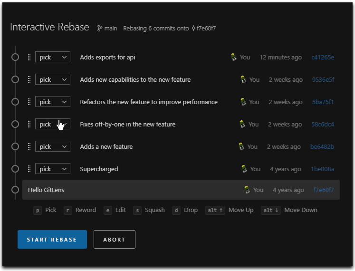Click drag handle for 'Fixes off-by-one' commit
This screenshot has height=271, width=355.
click(29, 124)
